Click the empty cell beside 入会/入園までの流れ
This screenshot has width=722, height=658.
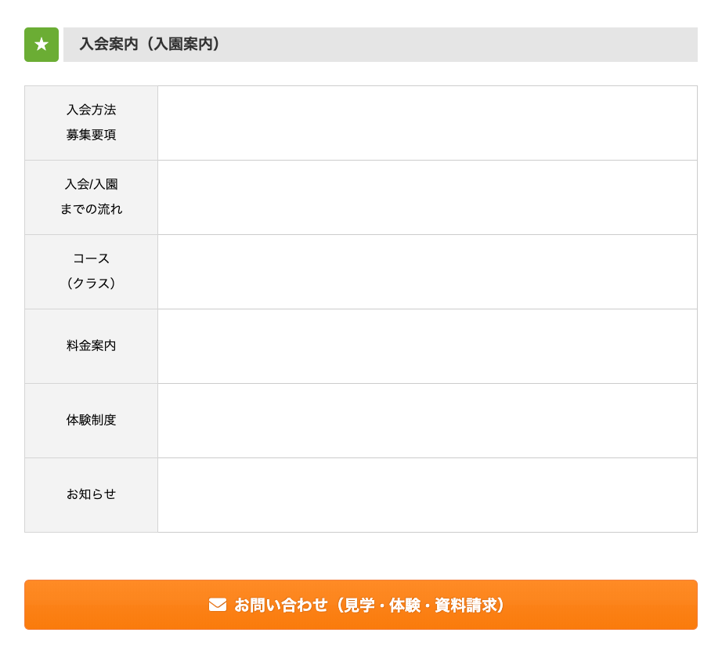[428, 197]
